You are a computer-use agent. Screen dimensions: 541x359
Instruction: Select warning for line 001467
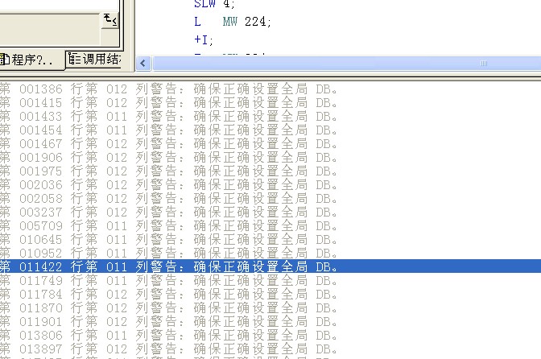pyautogui.click(x=270, y=144)
